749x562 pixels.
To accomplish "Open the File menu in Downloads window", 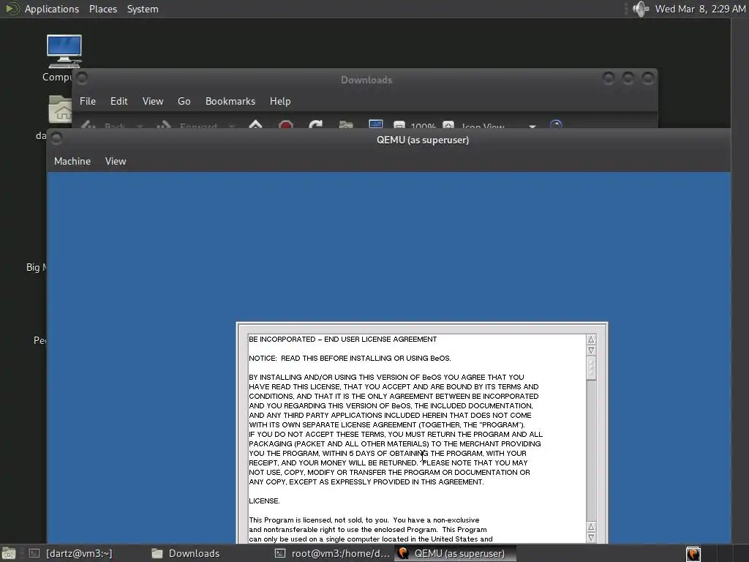I will tap(88, 101).
